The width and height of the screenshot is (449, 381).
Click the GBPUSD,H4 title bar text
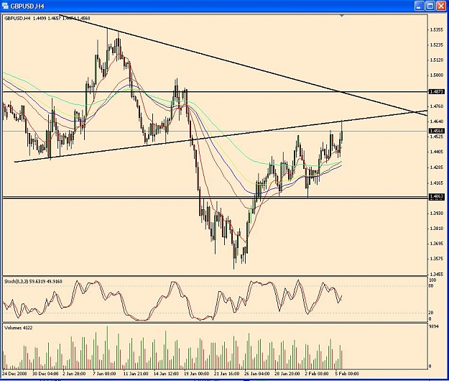[x=27, y=6]
